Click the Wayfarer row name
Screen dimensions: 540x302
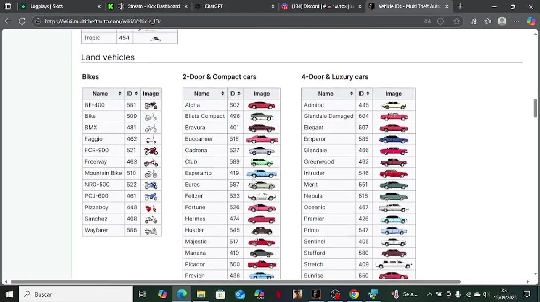[x=96, y=230]
